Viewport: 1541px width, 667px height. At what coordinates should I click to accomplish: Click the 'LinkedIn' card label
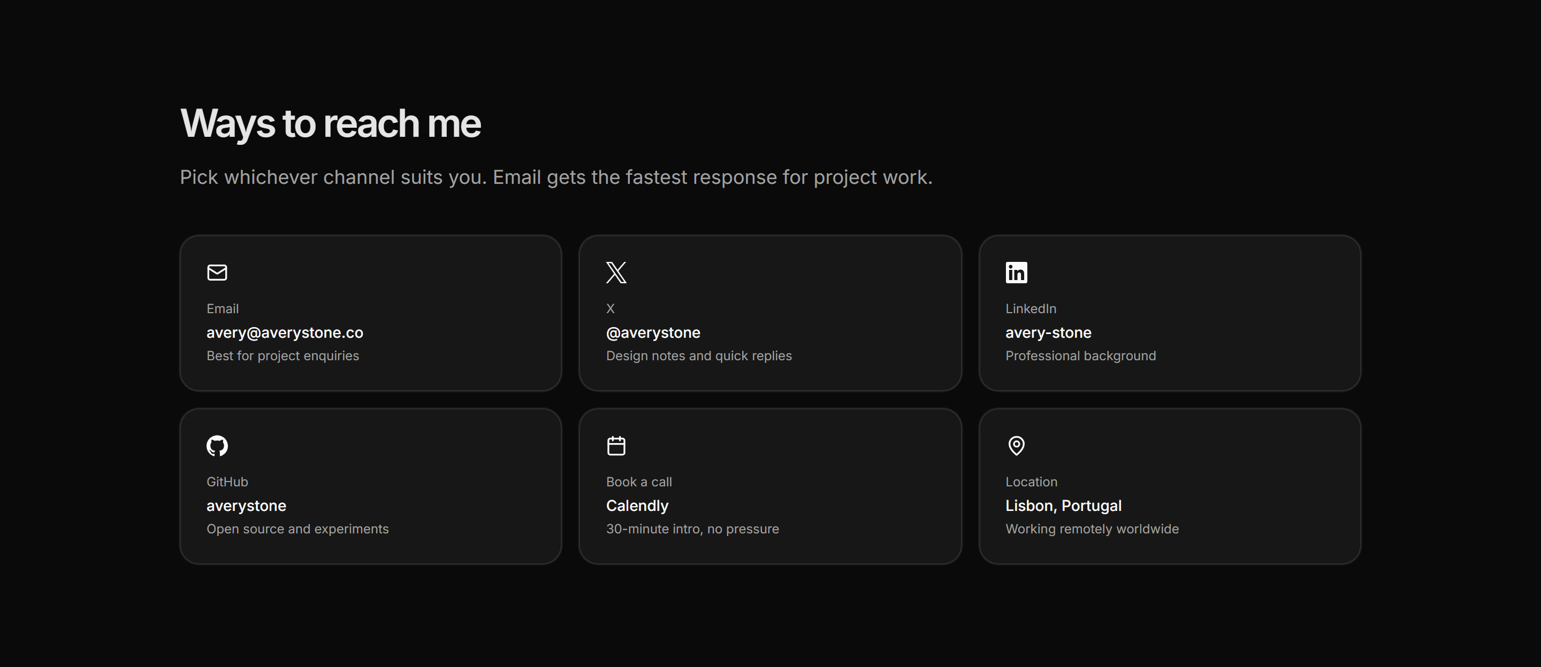pyautogui.click(x=1031, y=308)
